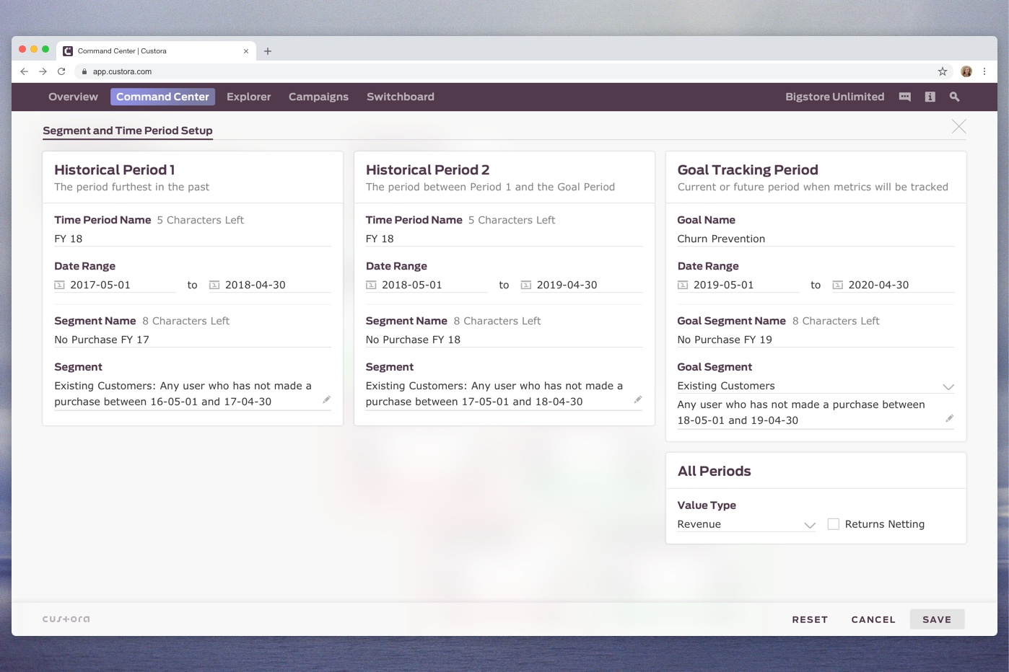
Task: Click the 2018-05-01 date field
Action: tap(427, 285)
